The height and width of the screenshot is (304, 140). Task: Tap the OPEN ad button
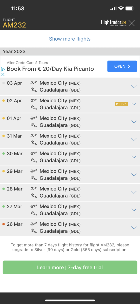click(122, 66)
